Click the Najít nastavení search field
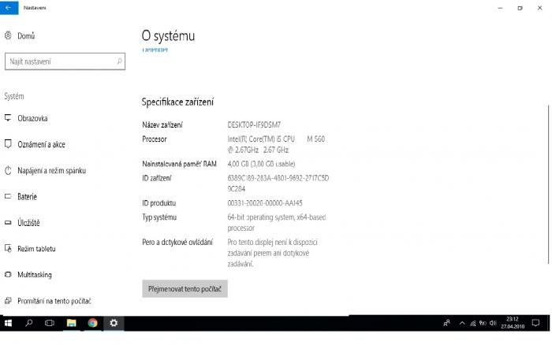 65,61
